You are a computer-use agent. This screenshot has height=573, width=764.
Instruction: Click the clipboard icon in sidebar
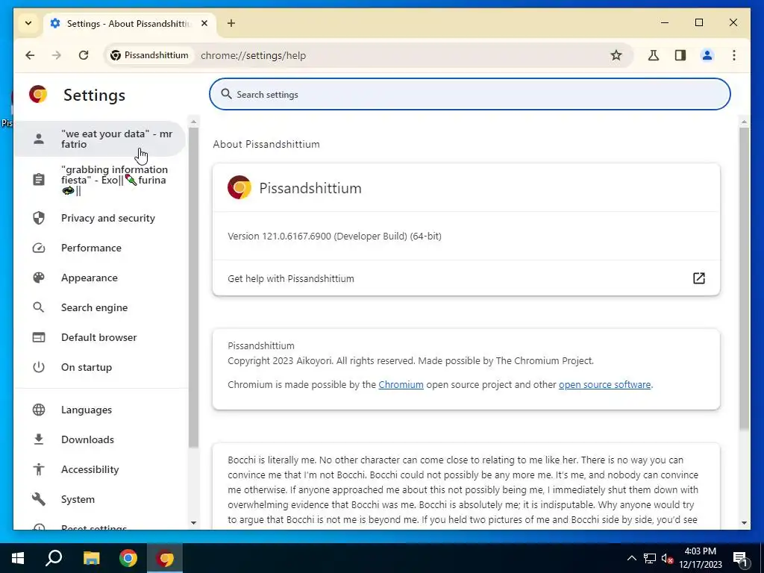click(39, 180)
